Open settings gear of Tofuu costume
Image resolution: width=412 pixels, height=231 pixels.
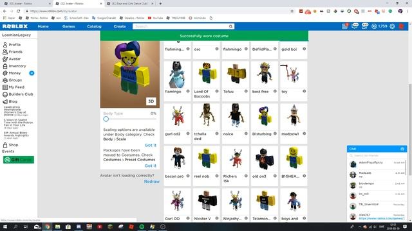[x=246, y=91]
